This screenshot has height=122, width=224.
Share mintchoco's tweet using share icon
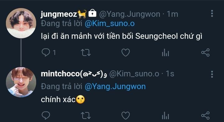(205, 115)
